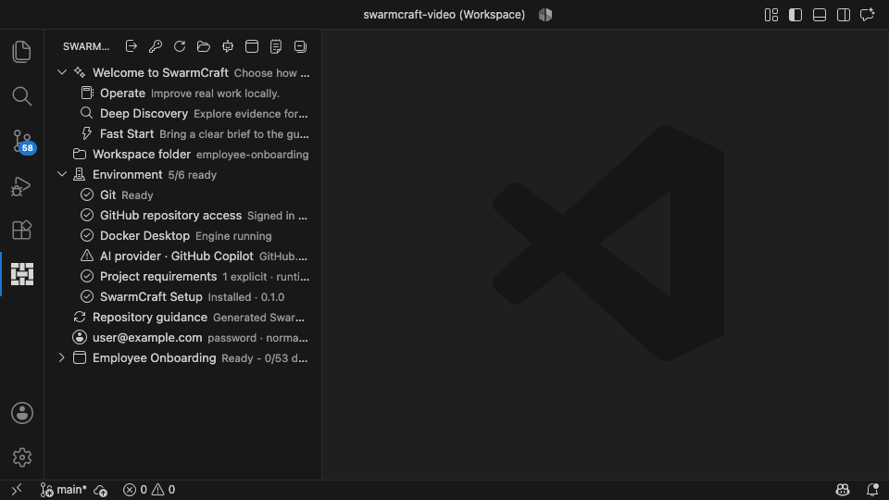Open the Explorer view in activity bar
889x500 pixels.
(x=21, y=52)
